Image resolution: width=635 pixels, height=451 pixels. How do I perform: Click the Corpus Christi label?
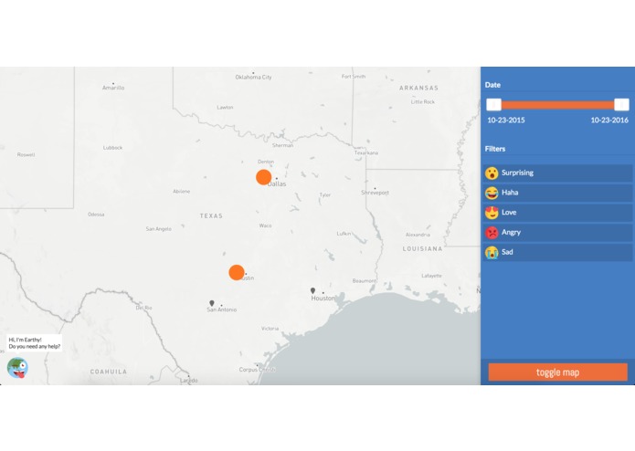(258, 370)
